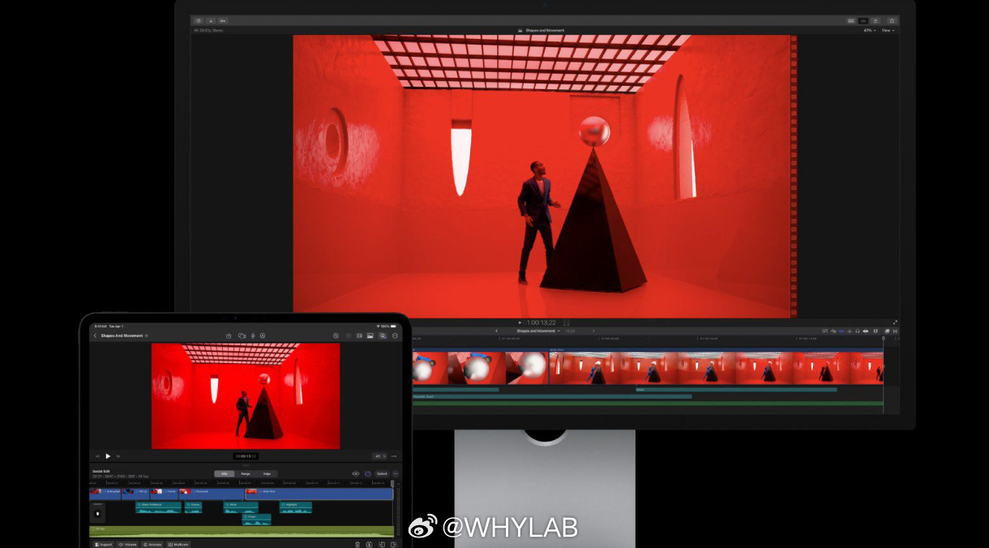Click the monitor toolbar share icon at far right
Image resolution: width=989 pixels, height=548 pixels.
click(x=892, y=20)
